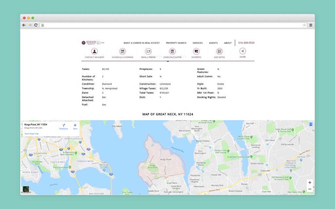Open Want a Career in Real Estate
The width and height of the screenshot is (335, 209).
pyautogui.click(x=142, y=43)
